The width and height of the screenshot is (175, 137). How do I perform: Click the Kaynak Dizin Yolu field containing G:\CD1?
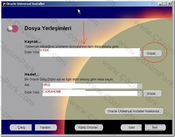pos(90,52)
